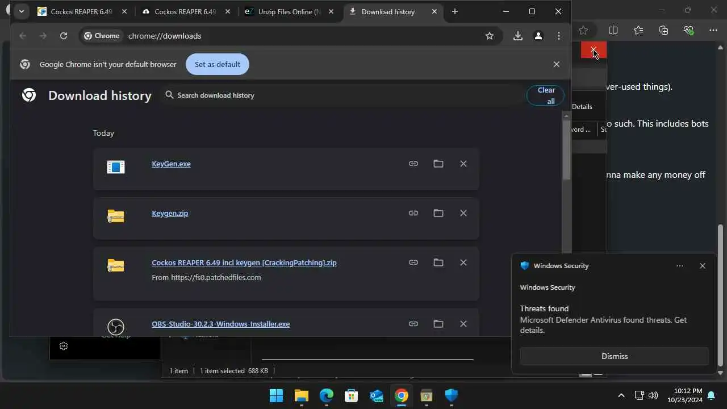The width and height of the screenshot is (727, 409).
Task: Remove Keygen.zip from download list
Action: point(463,213)
